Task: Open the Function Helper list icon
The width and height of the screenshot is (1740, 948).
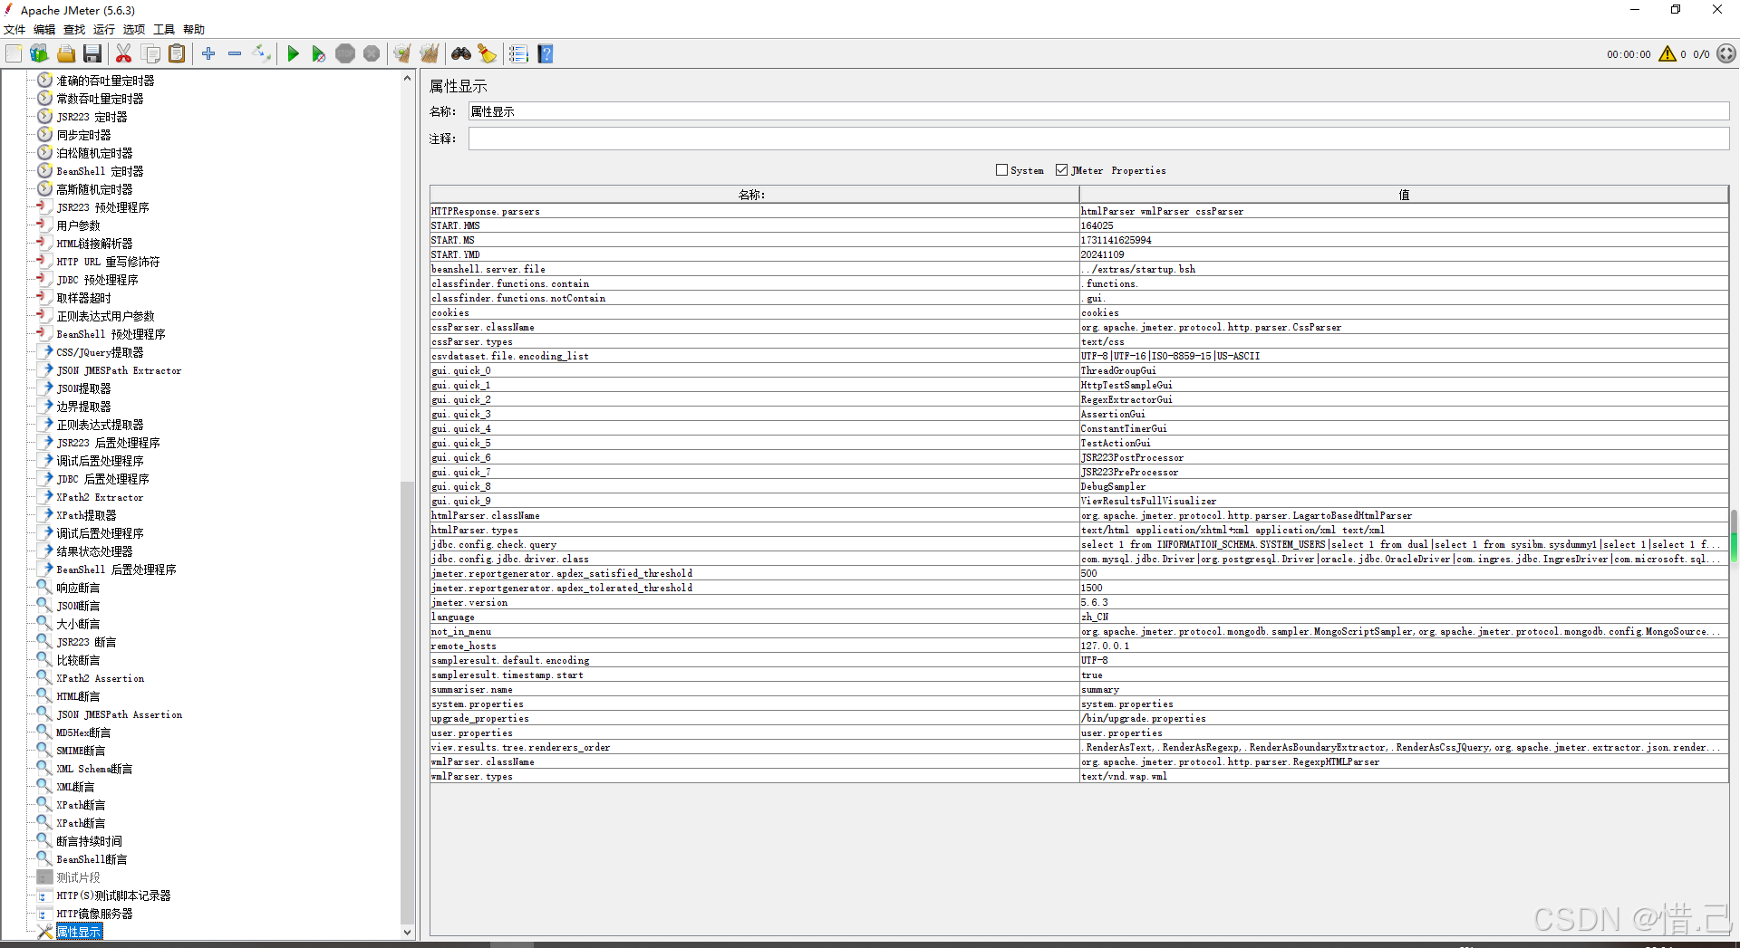Action: click(x=518, y=53)
